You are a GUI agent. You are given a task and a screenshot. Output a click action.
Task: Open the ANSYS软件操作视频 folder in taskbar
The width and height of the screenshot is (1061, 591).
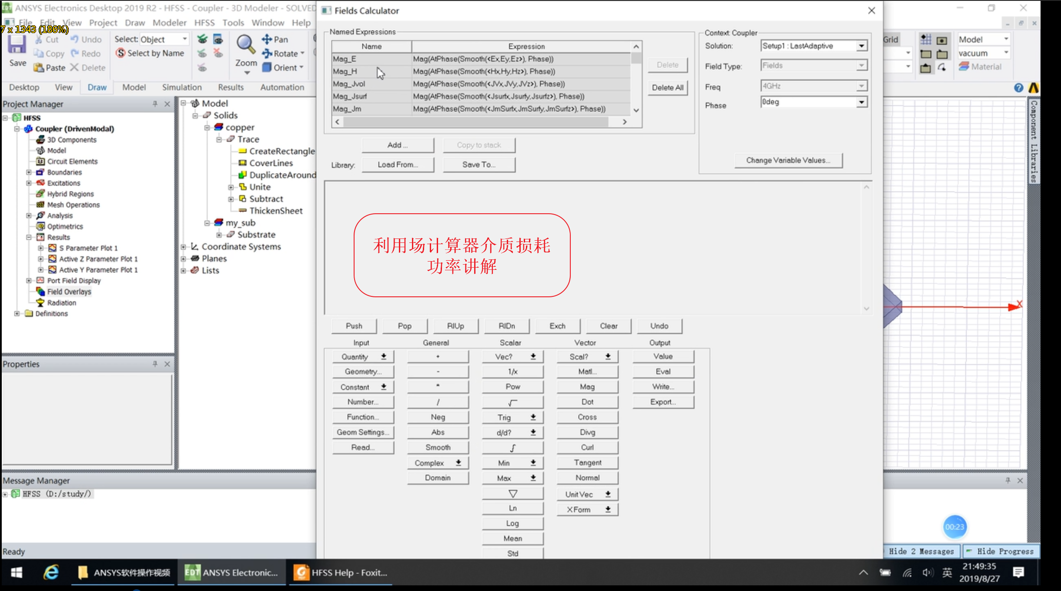[124, 573]
